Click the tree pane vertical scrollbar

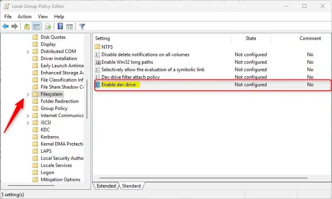point(87,99)
